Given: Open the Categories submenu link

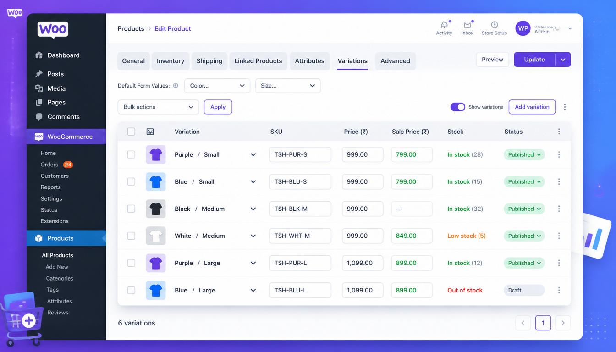Looking at the screenshot, I should pyautogui.click(x=60, y=278).
